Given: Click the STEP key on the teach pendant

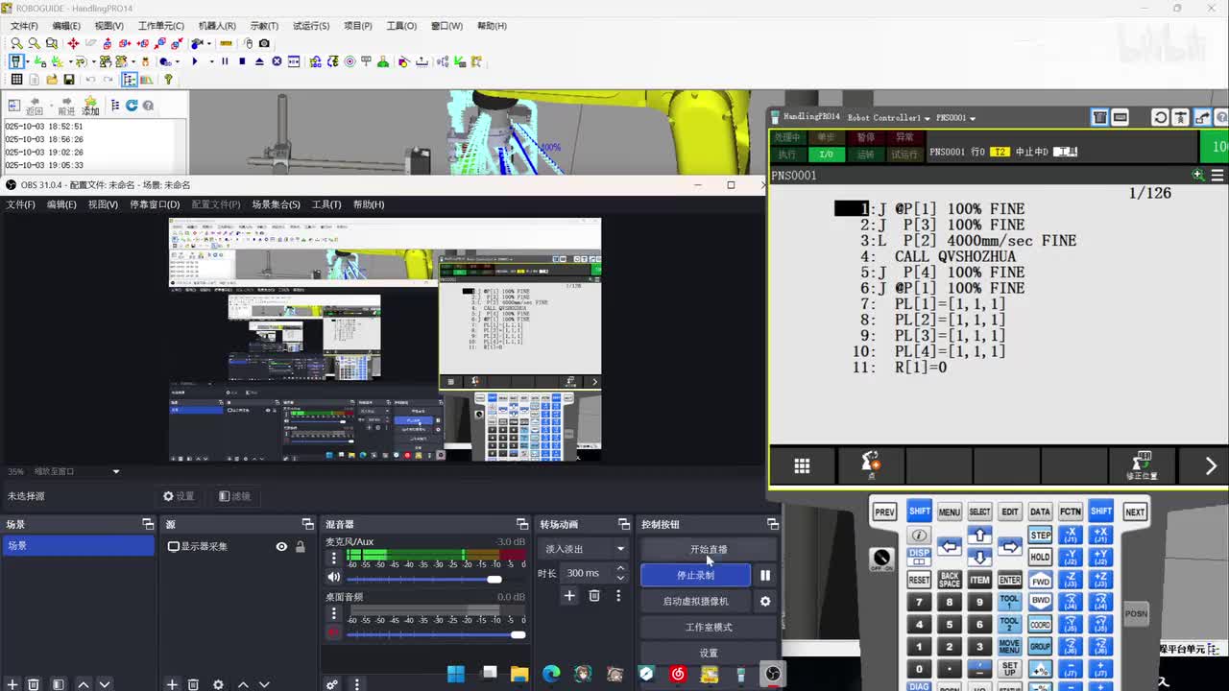Looking at the screenshot, I should (1040, 535).
